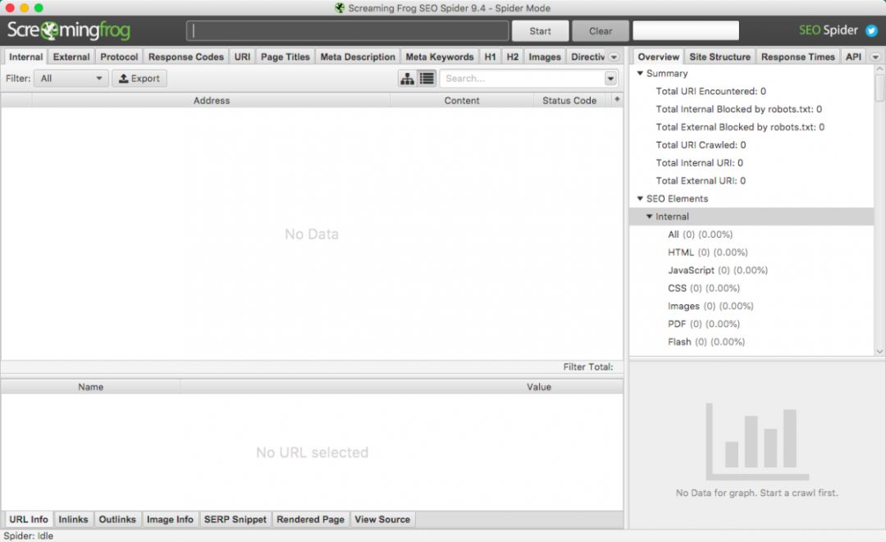Click the Twitter bird icon
The image size is (886, 542).
(x=871, y=30)
